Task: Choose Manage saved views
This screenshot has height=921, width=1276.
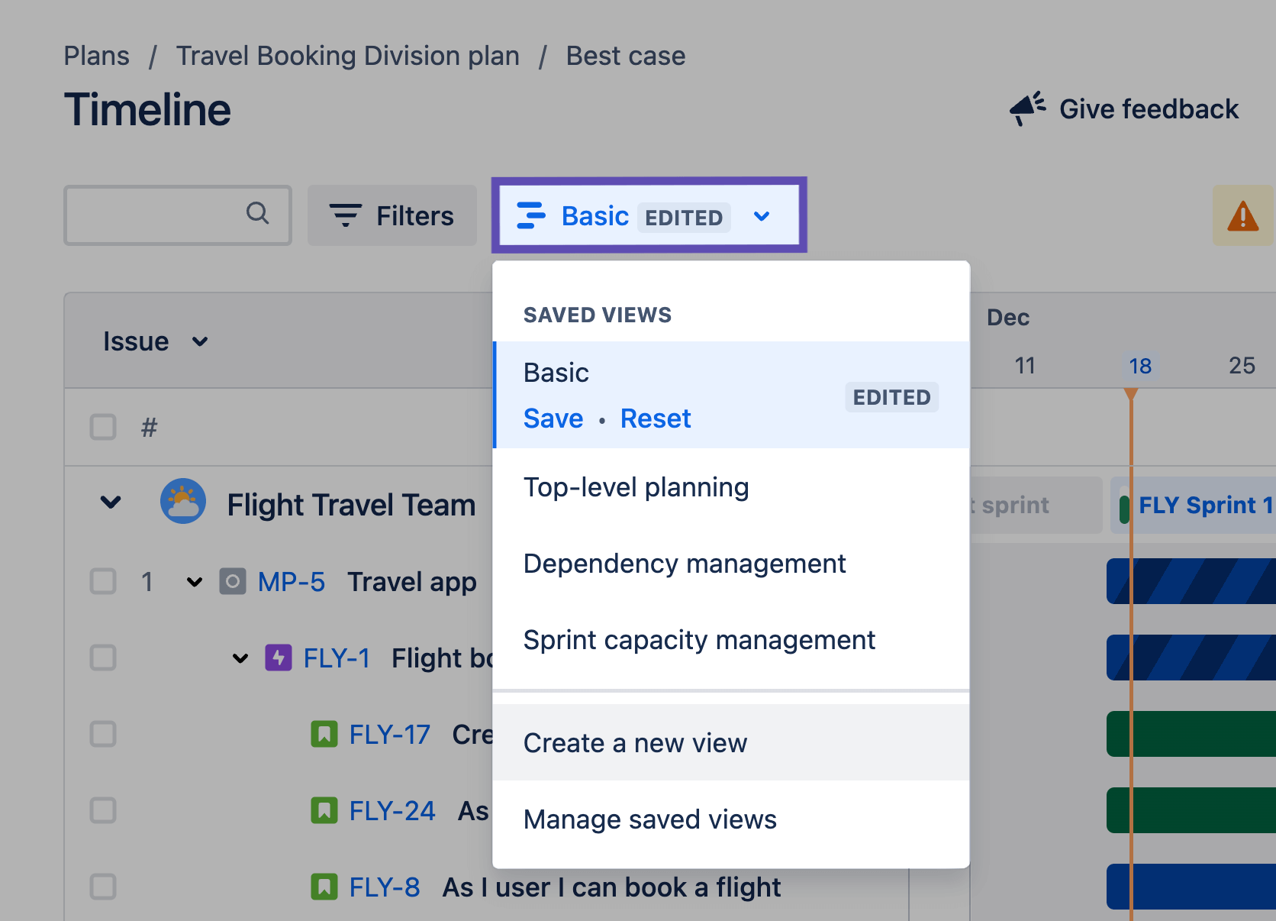Action: coord(649,819)
